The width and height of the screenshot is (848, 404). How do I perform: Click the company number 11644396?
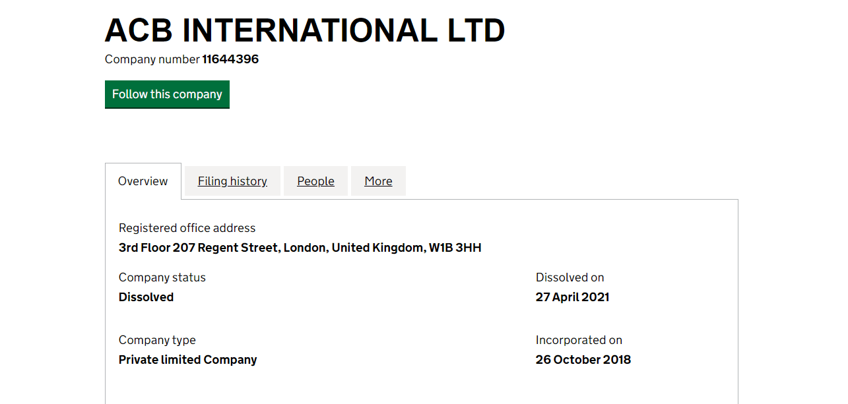(x=230, y=59)
